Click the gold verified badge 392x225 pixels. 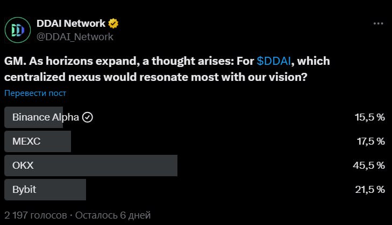coord(113,24)
